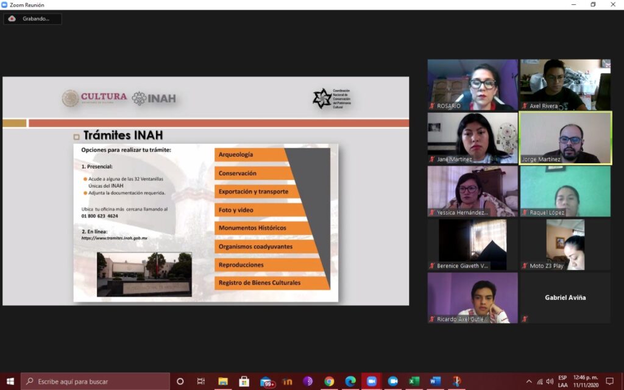
Task: Open Cortana from the taskbar
Action: tap(180, 381)
